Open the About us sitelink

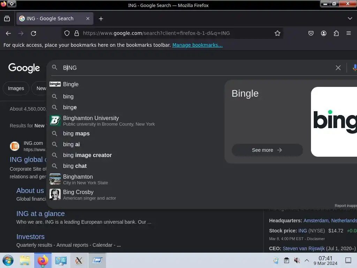30,191
